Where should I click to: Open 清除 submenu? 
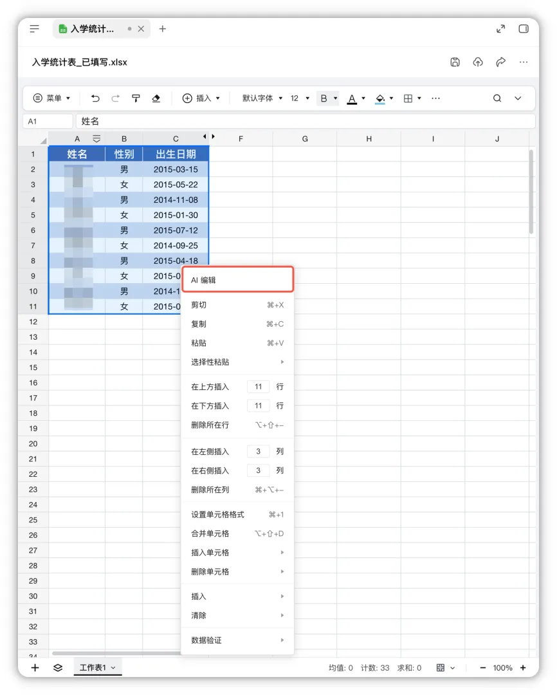238,615
